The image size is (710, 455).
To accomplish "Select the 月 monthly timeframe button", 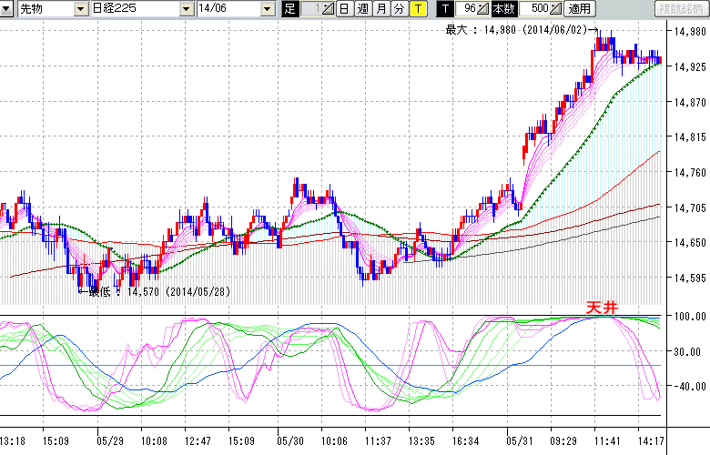I will coord(380,9).
